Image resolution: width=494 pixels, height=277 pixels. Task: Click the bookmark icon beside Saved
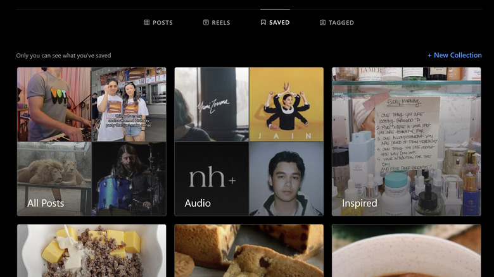click(x=263, y=22)
